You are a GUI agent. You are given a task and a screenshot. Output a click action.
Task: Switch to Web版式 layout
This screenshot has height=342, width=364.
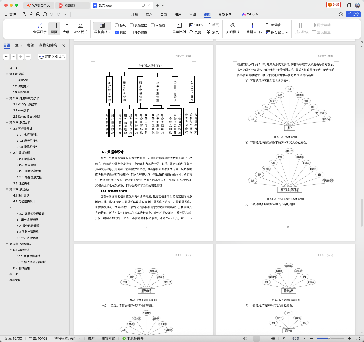80,28
